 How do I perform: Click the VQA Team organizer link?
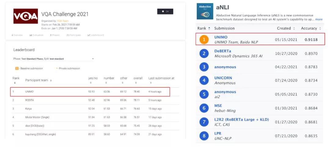click(x=63, y=21)
